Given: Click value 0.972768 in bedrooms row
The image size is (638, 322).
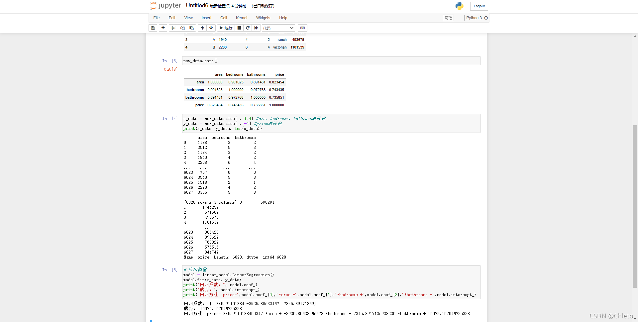Looking at the screenshot, I should pyautogui.click(x=258, y=90).
